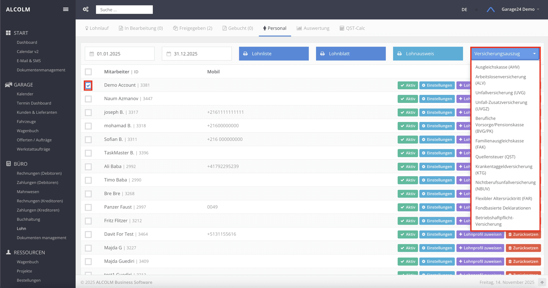The height and width of the screenshot is (288, 548).
Task: Click the chart icon on the Auswertung tab
Action: click(299, 28)
